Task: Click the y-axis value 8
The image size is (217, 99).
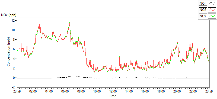Action: [14, 39]
